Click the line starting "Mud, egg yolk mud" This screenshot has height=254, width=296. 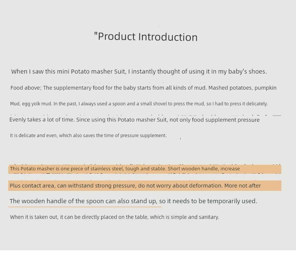pos(139,104)
